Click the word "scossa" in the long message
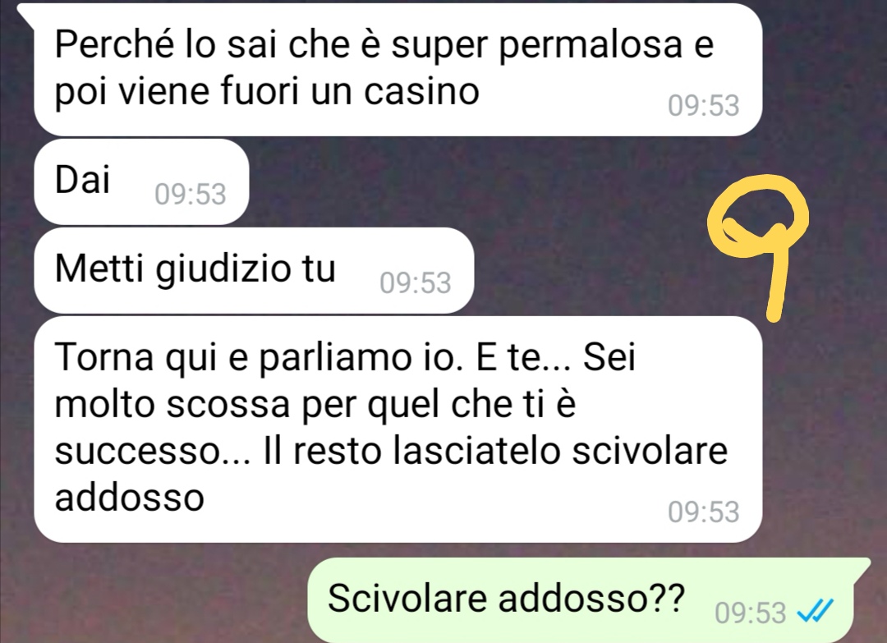The width and height of the screenshot is (887, 643). point(228,406)
